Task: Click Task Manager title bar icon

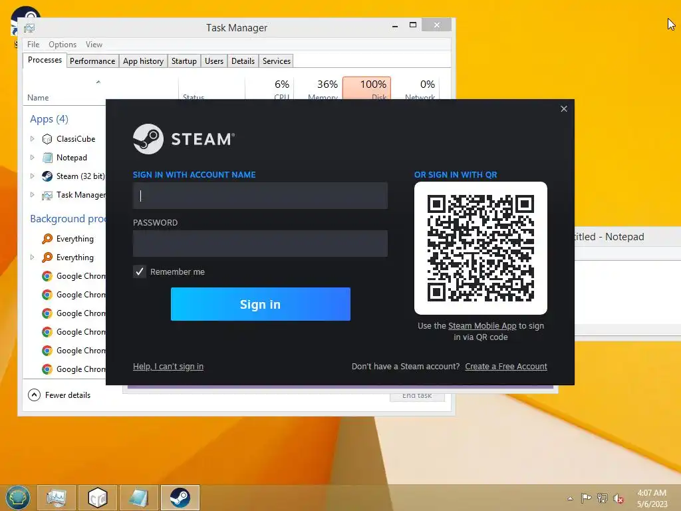Action: pos(29,28)
